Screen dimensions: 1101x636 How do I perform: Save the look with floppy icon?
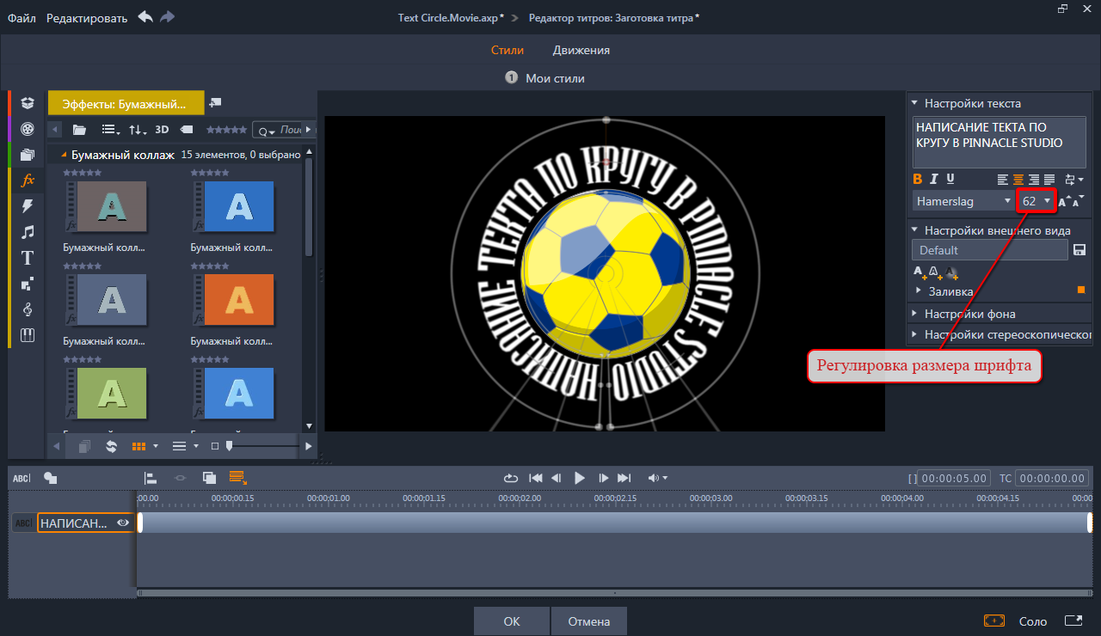[x=1080, y=250]
